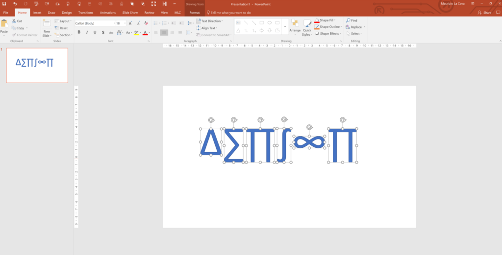This screenshot has height=255, width=502.
Task: Reset the slide layout
Action: pos(61,28)
